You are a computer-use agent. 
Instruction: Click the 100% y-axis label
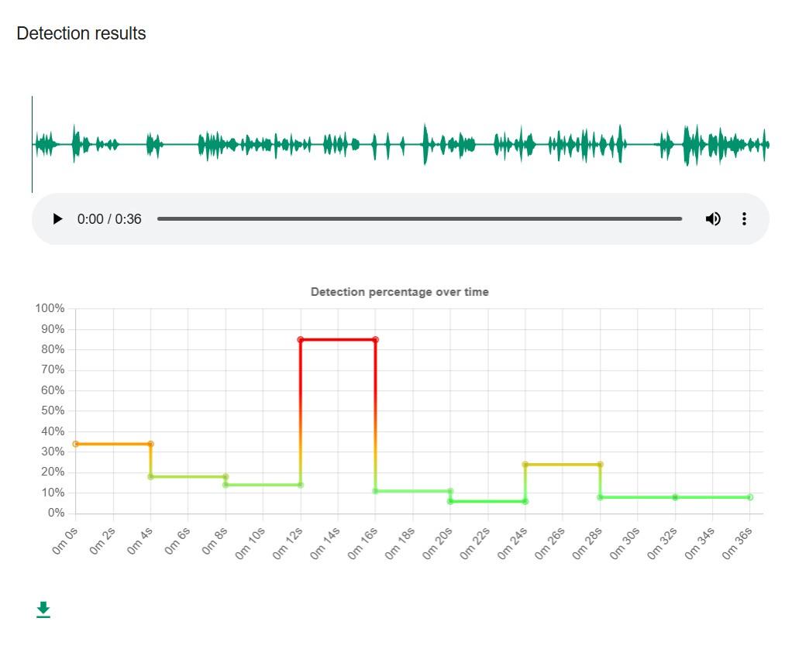[x=50, y=308]
